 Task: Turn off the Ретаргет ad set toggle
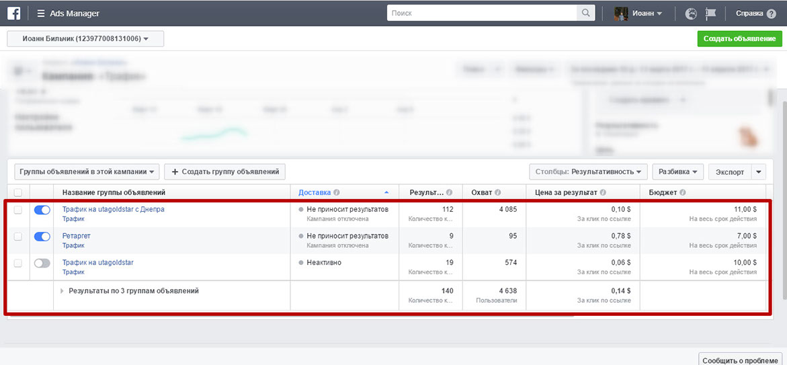pyautogui.click(x=42, y=237)
